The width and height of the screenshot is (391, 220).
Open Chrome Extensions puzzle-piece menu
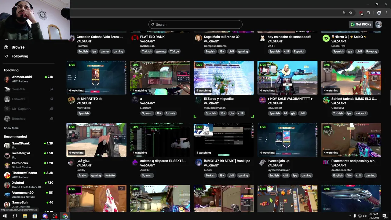point(368,13)
